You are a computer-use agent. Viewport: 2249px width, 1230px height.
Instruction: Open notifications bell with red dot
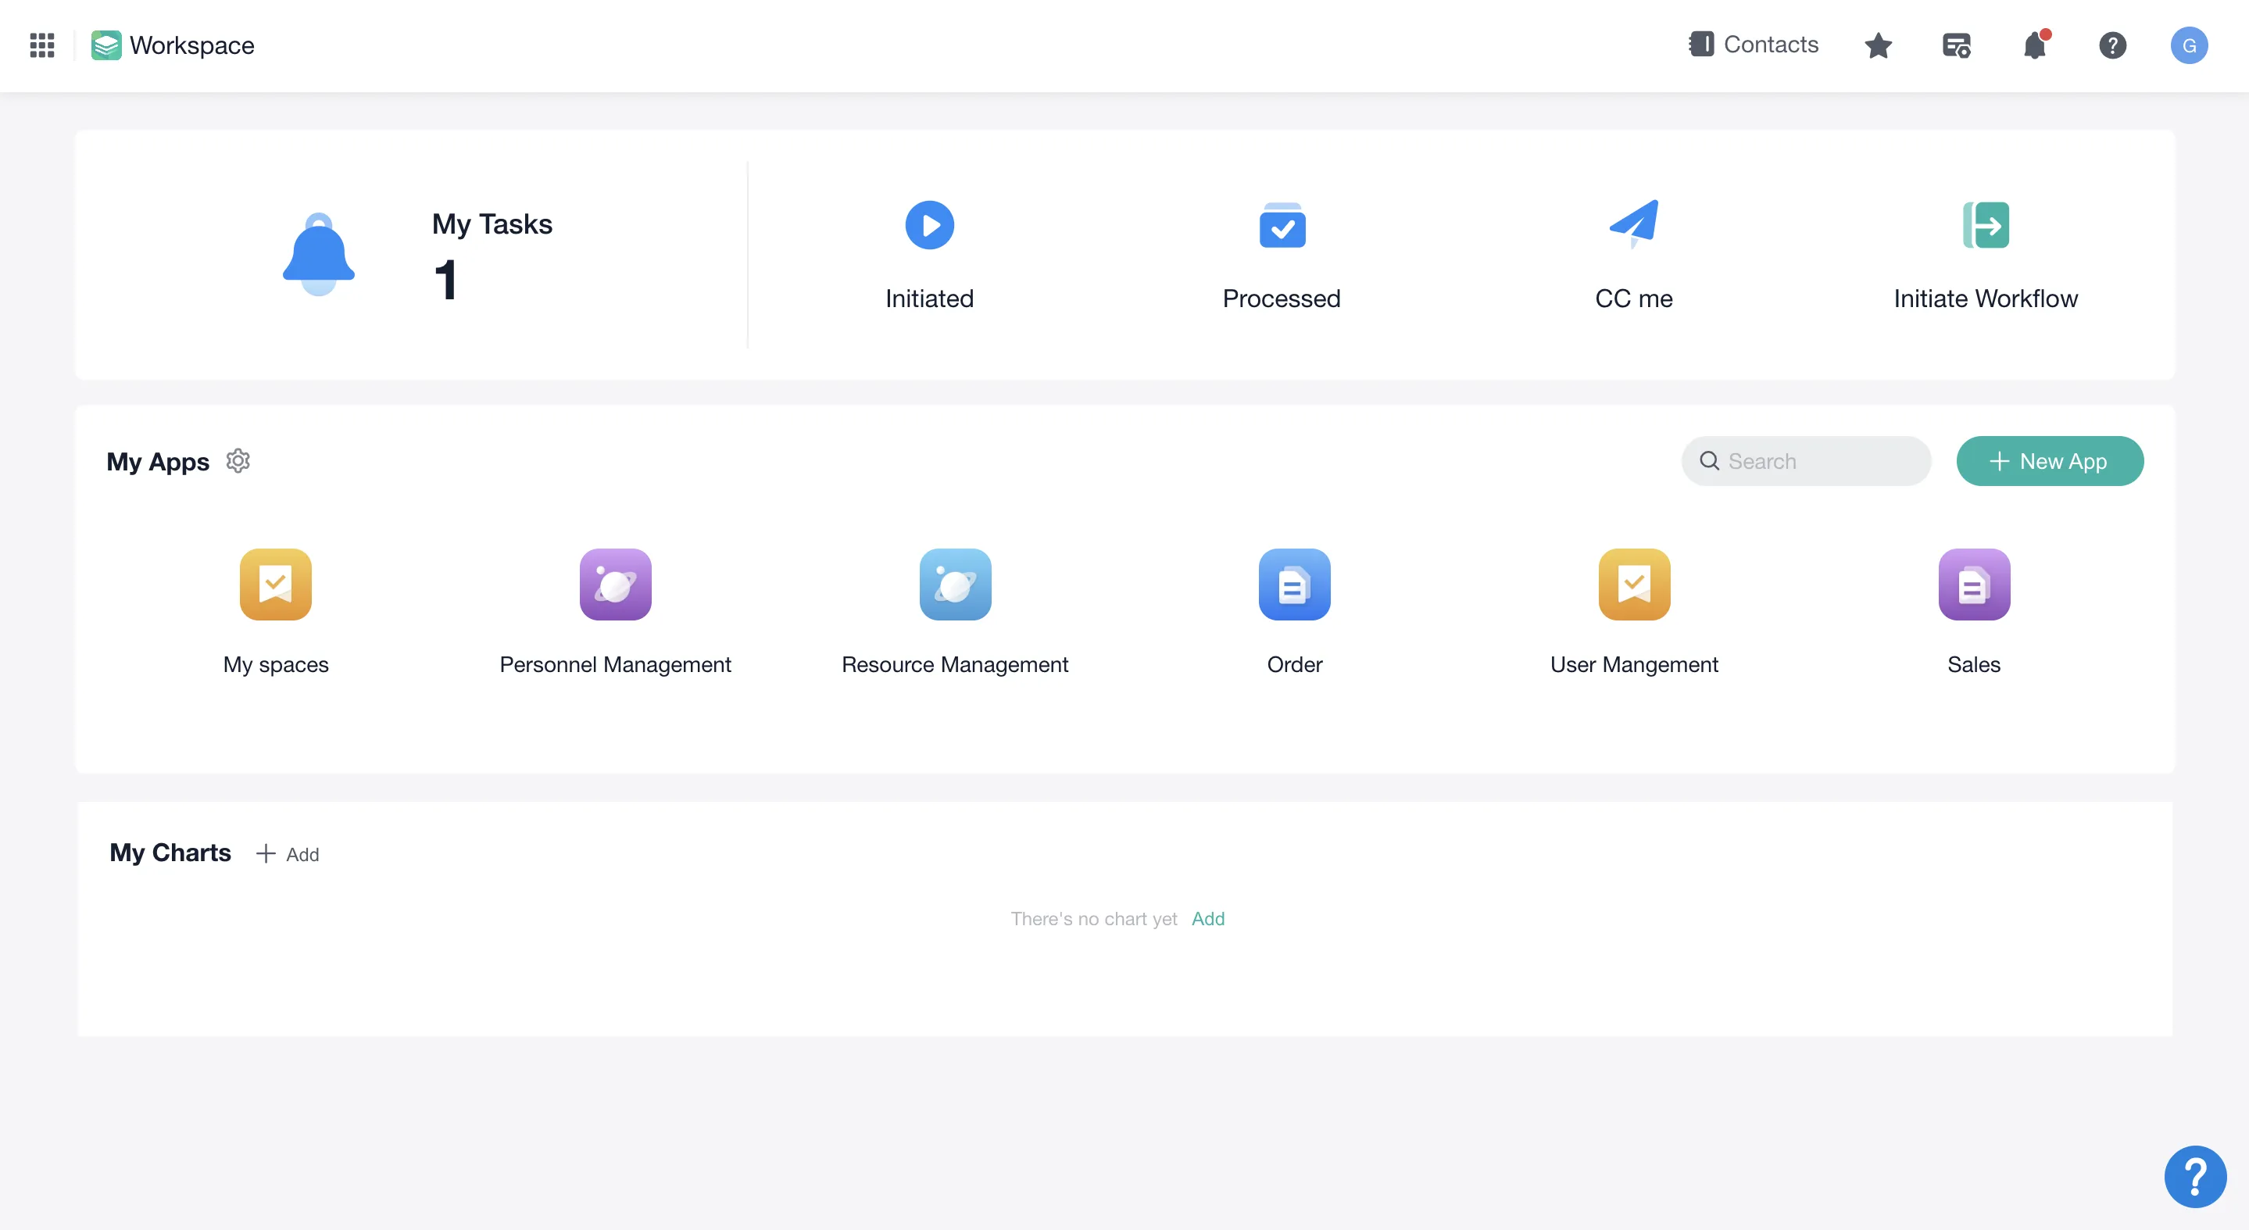2035,45
